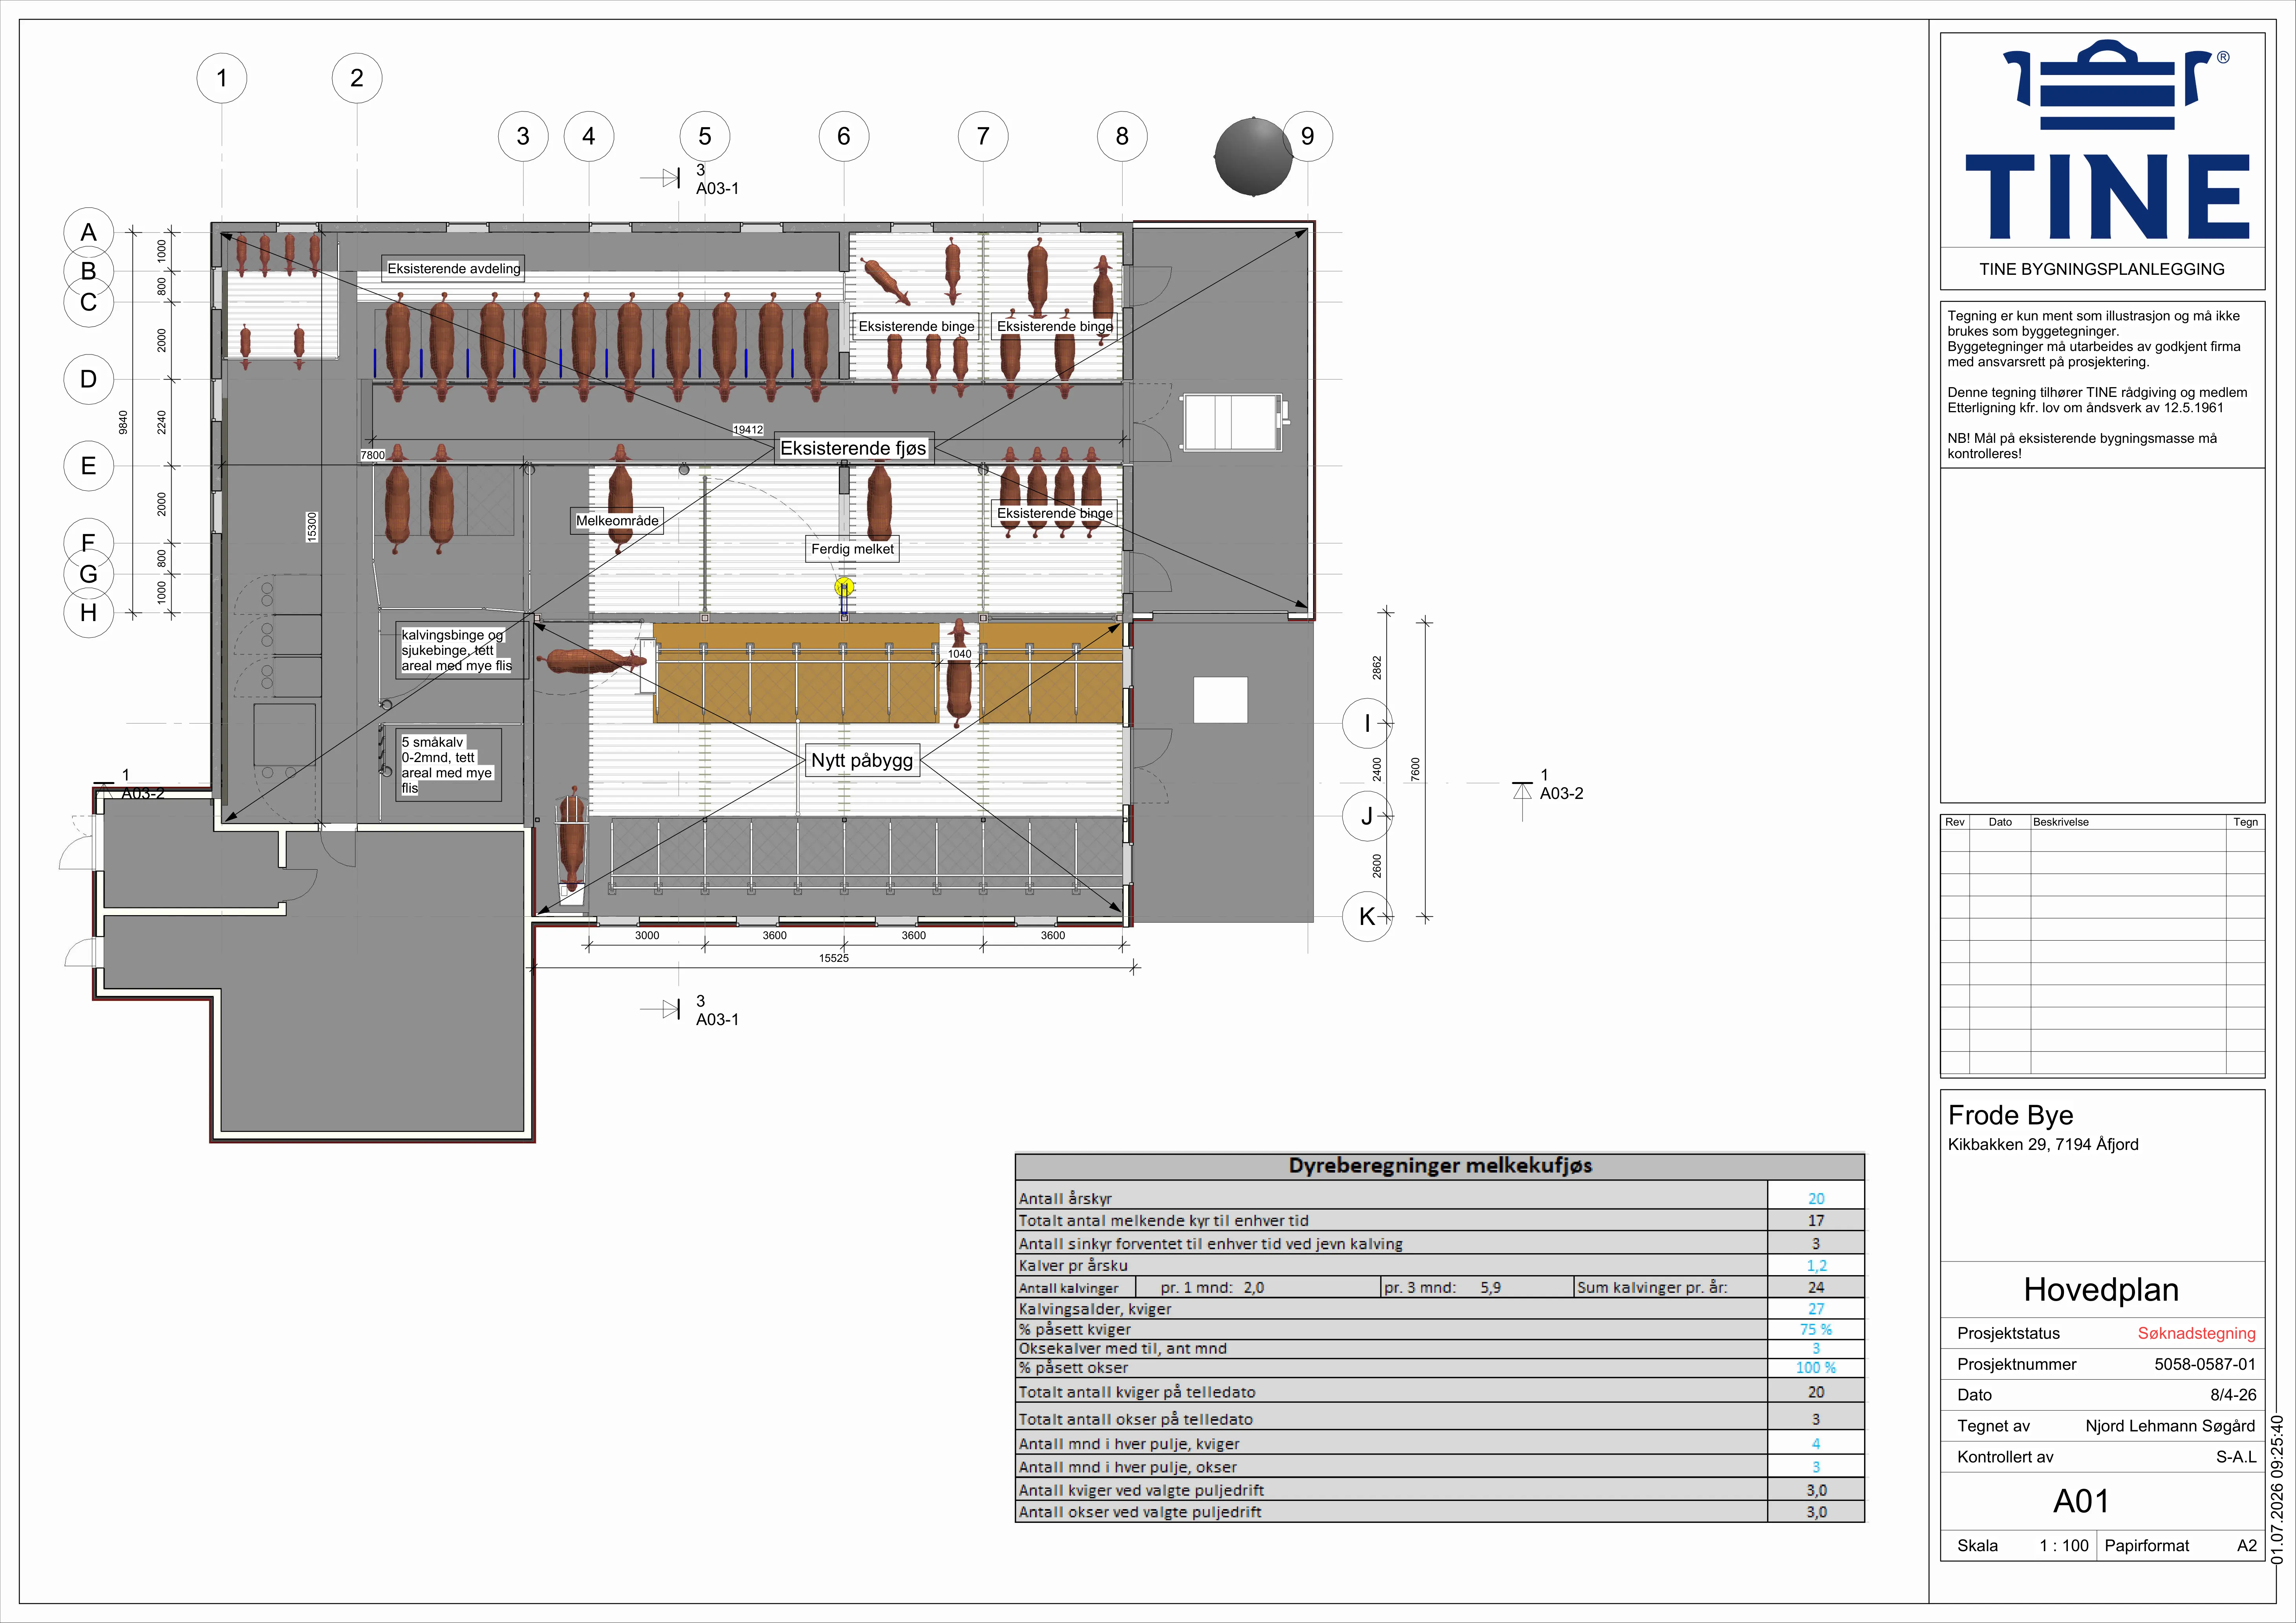
Task: Select the grey north-arrow sphere near grid 9
Action: [x=1253, y=157]
